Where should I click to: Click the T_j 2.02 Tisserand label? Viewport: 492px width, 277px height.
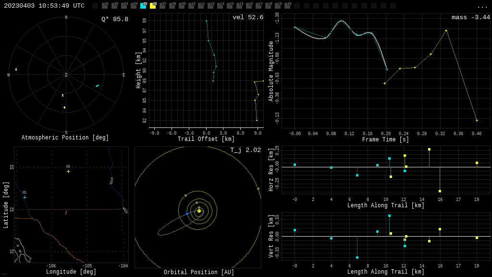[x=245, y=151]
